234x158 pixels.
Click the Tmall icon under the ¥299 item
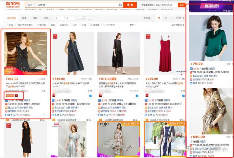(x=147, y=95)
